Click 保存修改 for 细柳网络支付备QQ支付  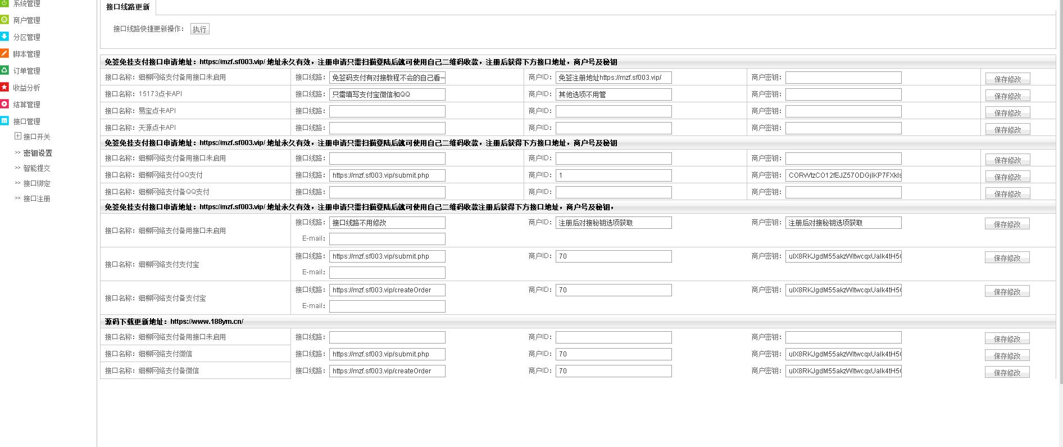[x=1007, y=193]
